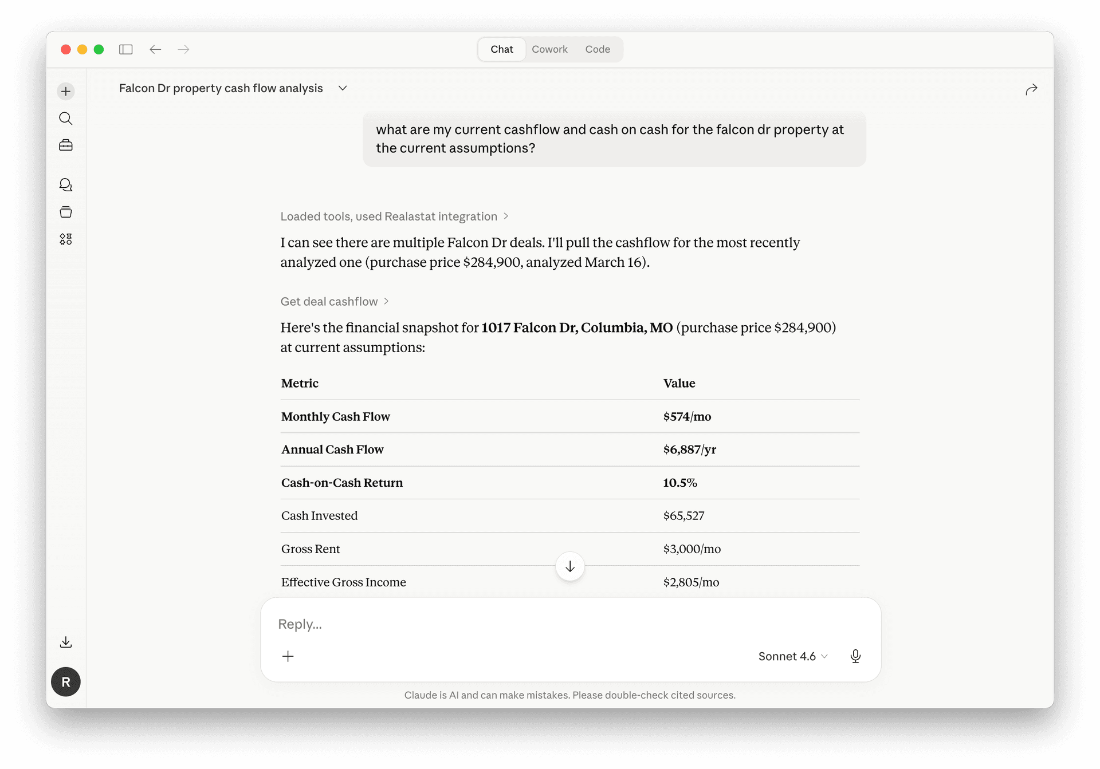Click the download icon in sidebar

[x=66, y=642]
